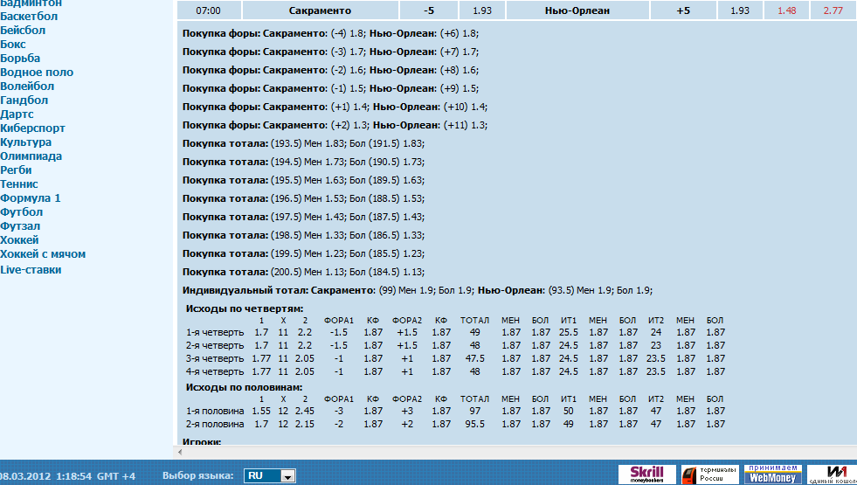857x485 pixels.
Task: Open the Олимпиада category
Action: (31, 156)
